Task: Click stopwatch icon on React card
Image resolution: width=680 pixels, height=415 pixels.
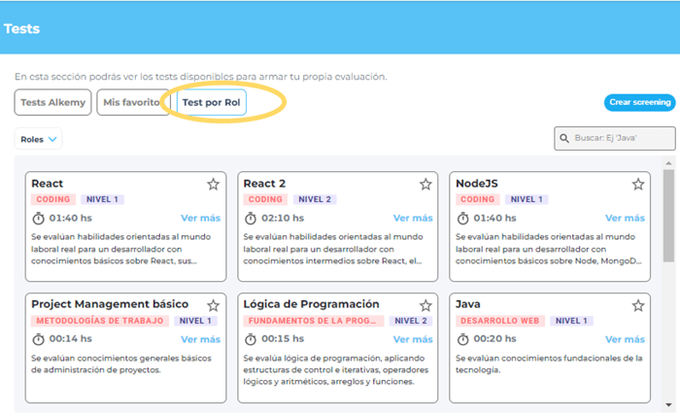Action: 39,218
